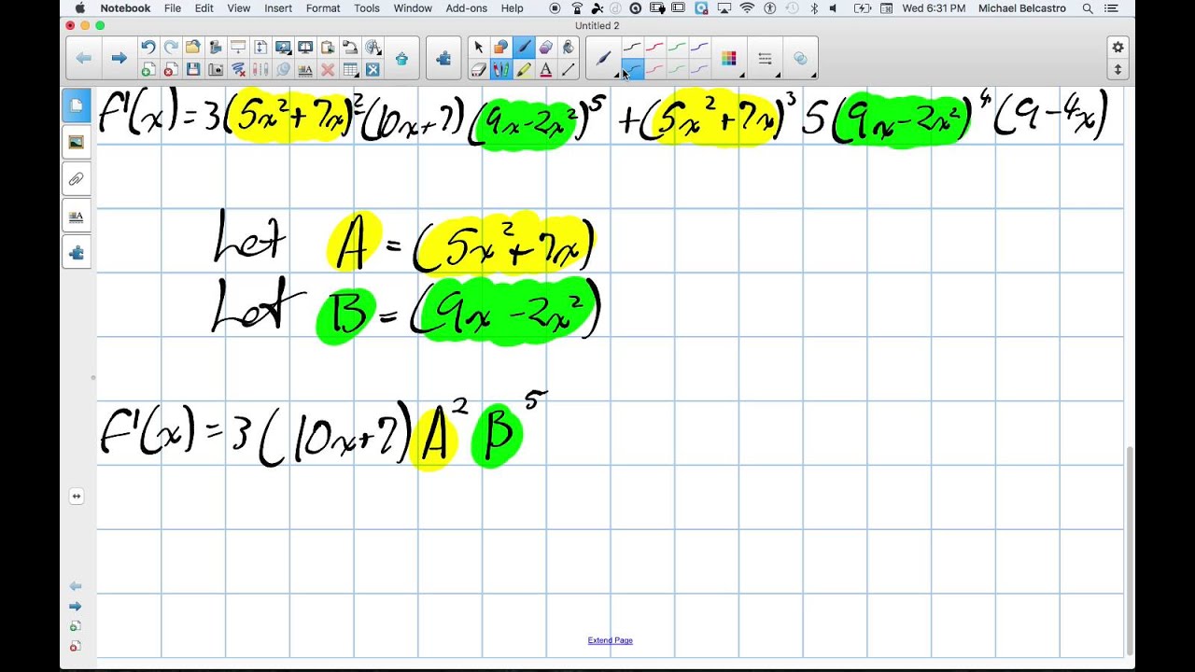Open the Insert Table dropdown

(x=350, y=69)
